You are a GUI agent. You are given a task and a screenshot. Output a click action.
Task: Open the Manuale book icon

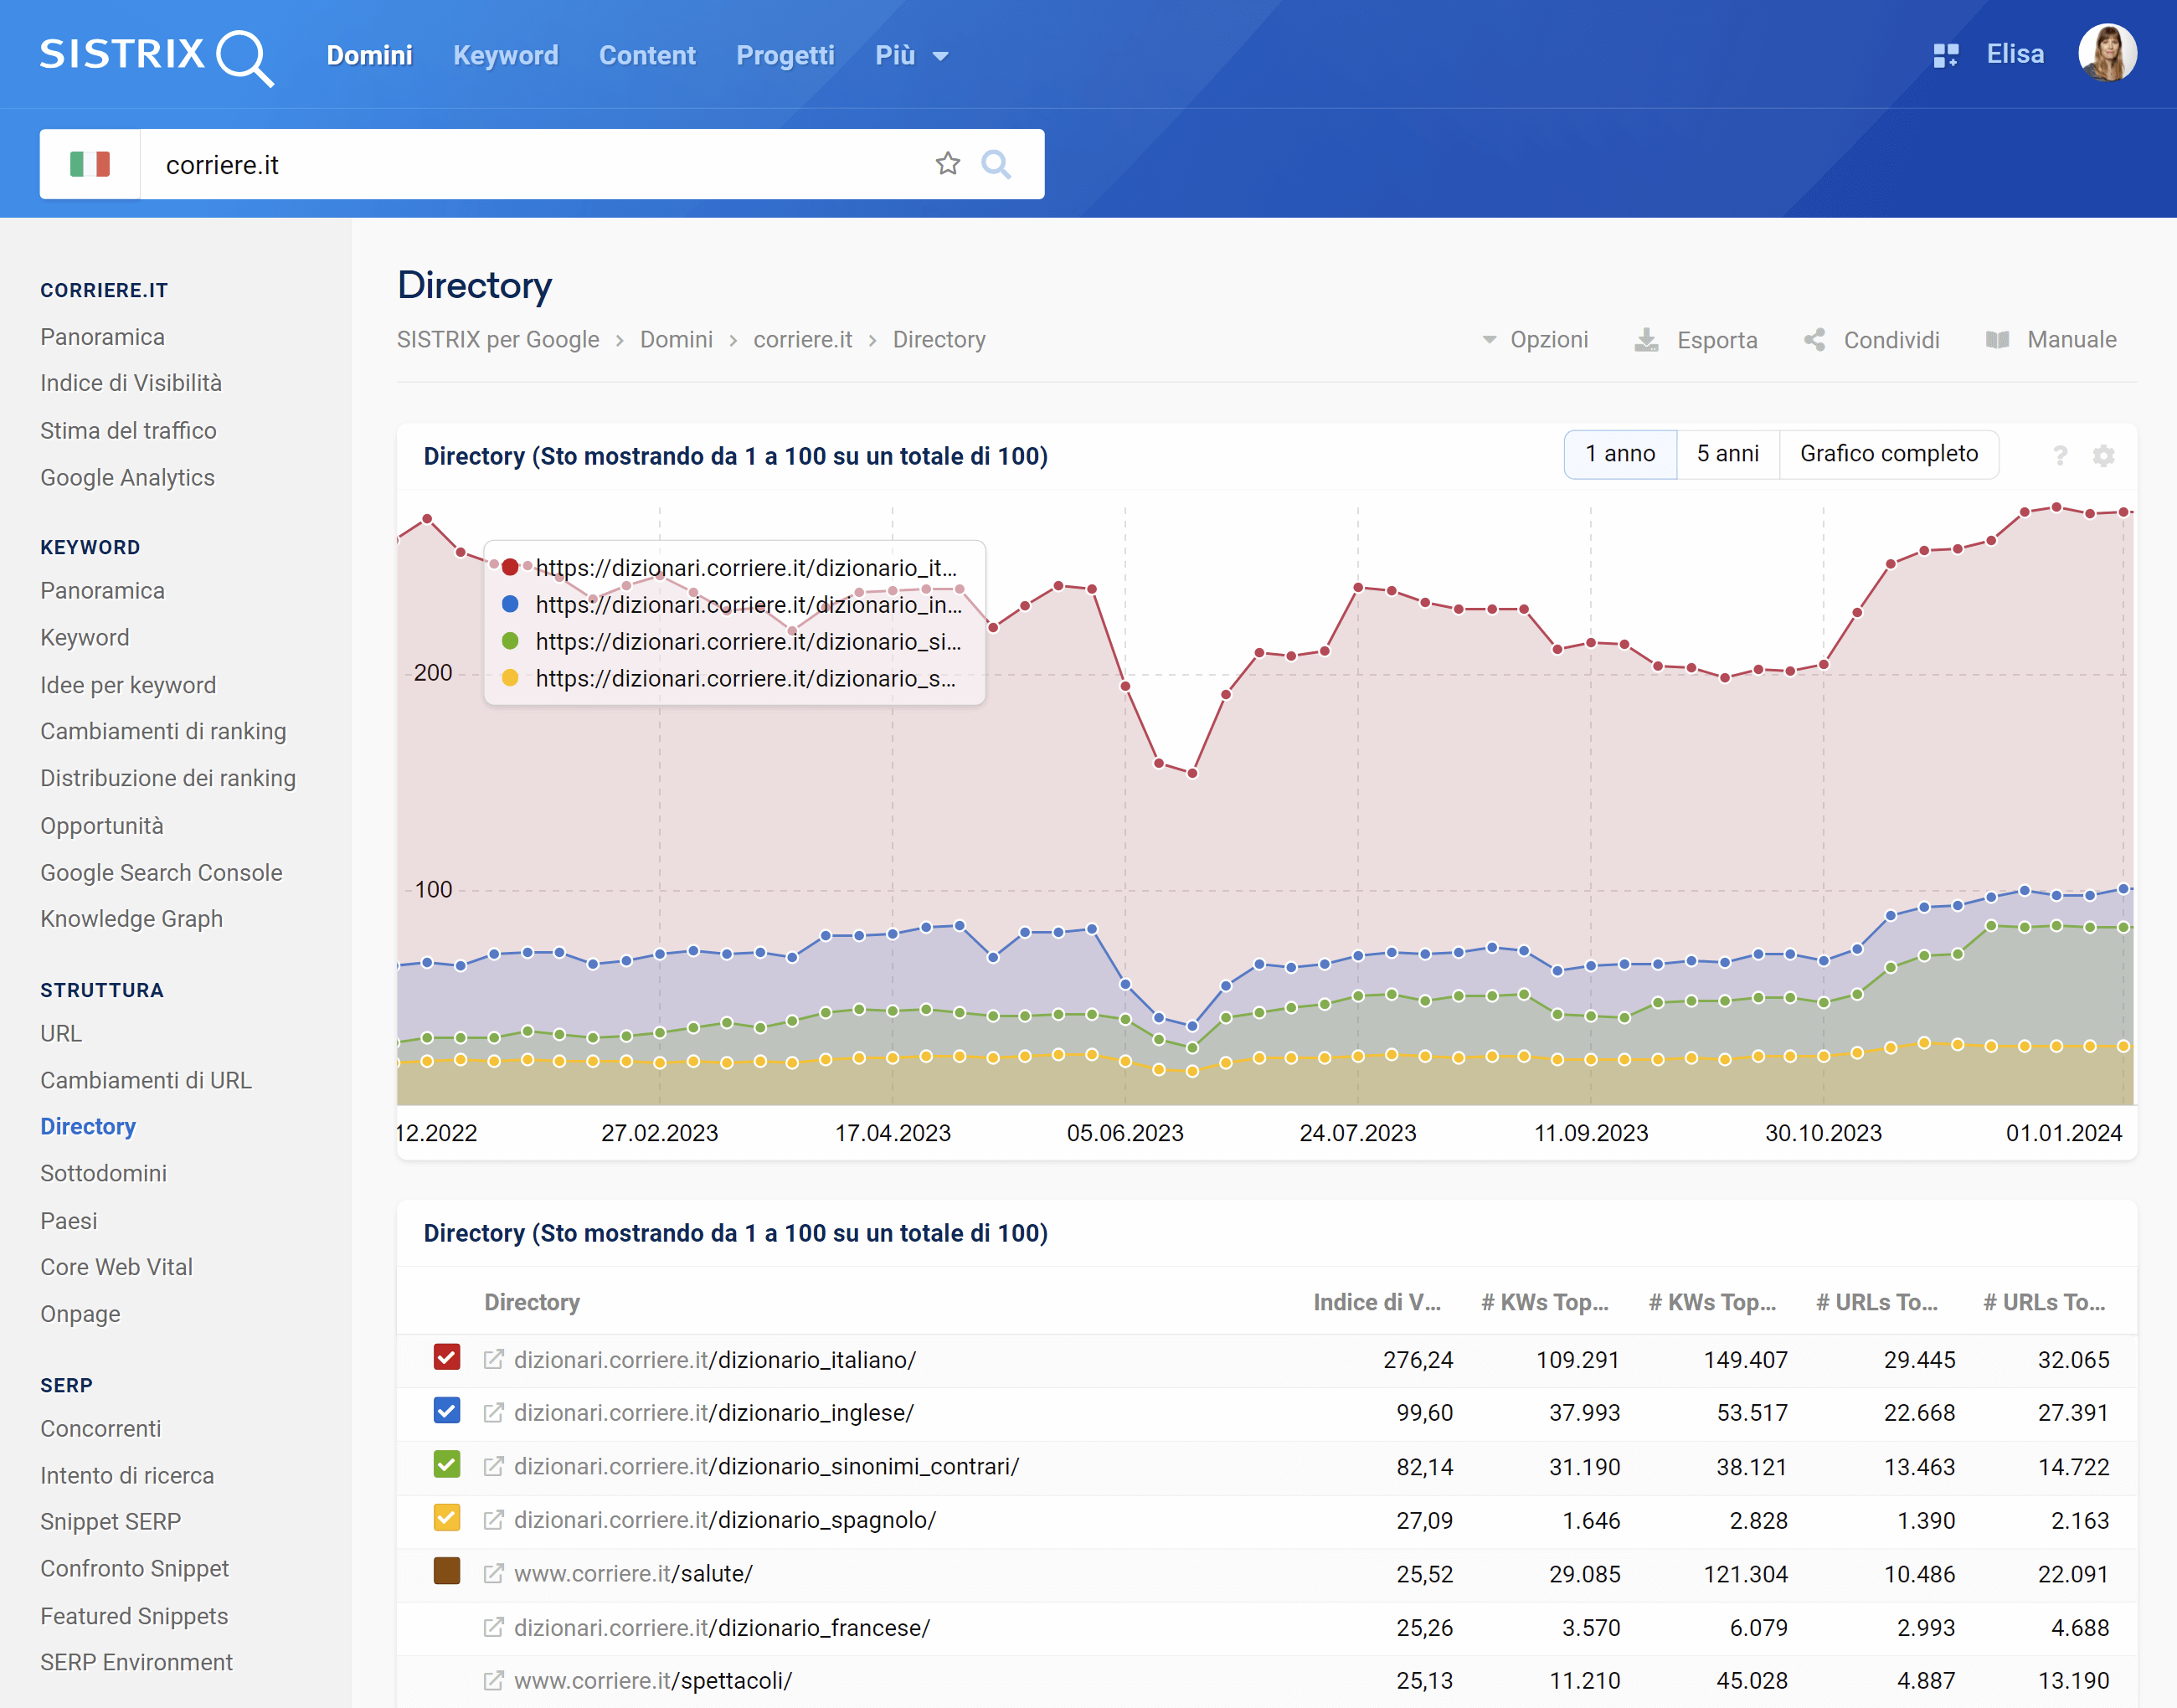point(1997,340)
